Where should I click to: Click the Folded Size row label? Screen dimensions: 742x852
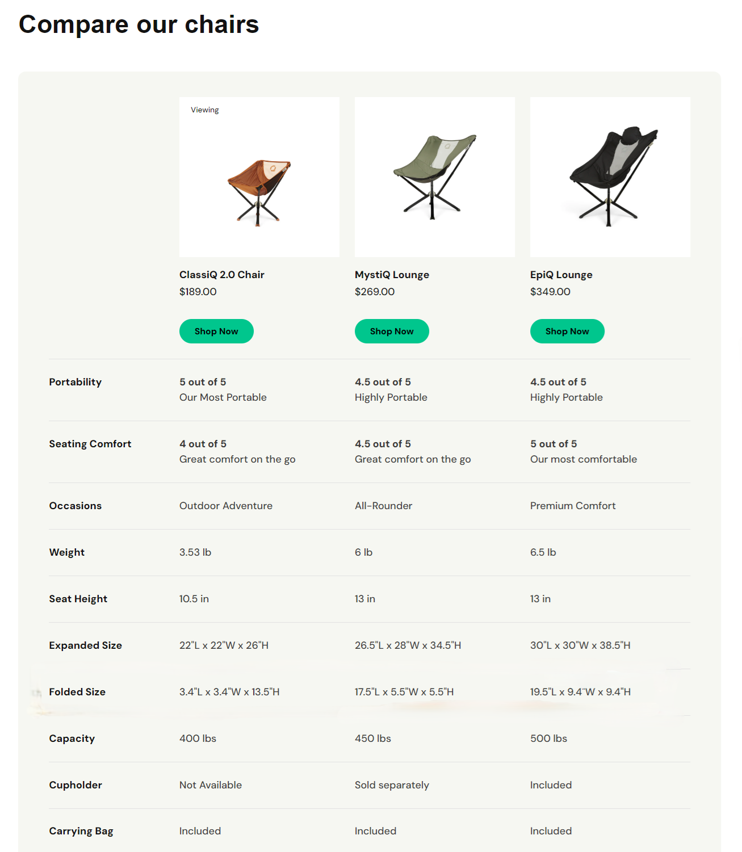pos(77,692)
